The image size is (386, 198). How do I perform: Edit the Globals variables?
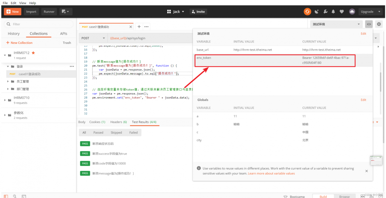(x=363, y=100)
